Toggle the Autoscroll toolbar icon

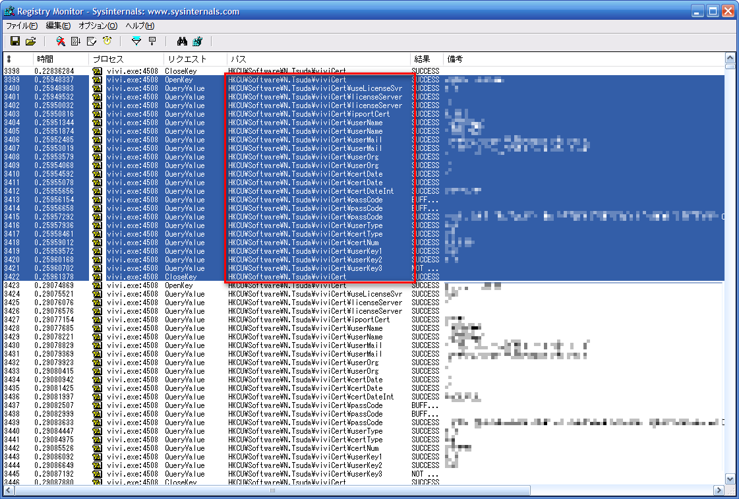point(76,42)
